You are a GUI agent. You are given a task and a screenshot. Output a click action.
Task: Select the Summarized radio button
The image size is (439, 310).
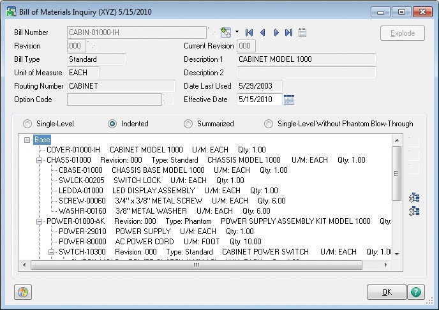(x=188, y=124)
